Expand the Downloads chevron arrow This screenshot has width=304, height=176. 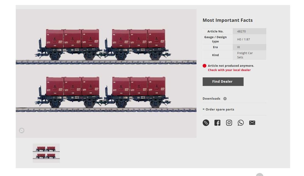(225, 99)
